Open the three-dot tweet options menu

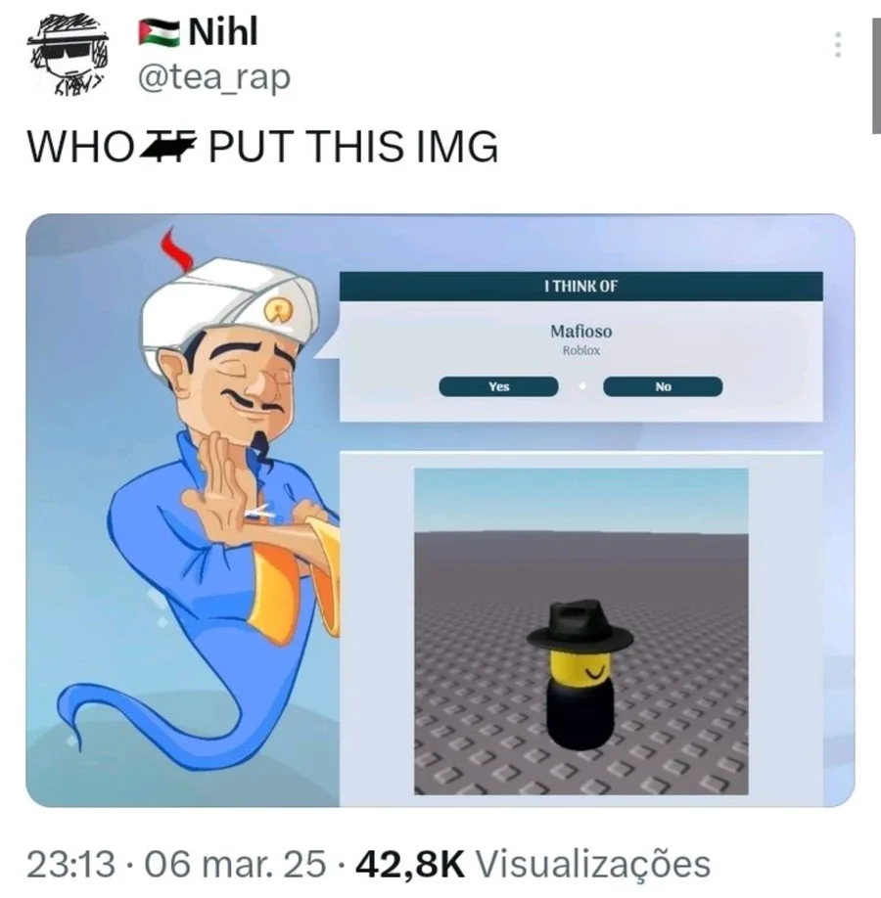[838, 45]
